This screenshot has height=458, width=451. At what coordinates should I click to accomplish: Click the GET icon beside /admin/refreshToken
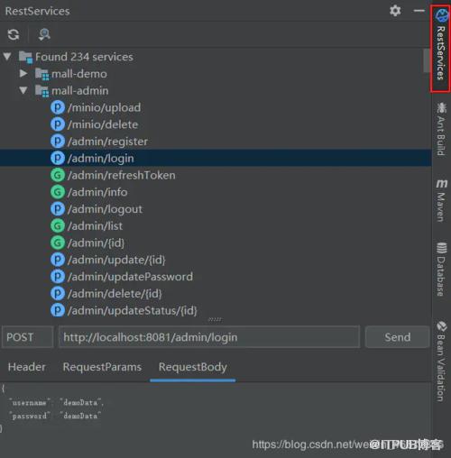pos(58,175)
